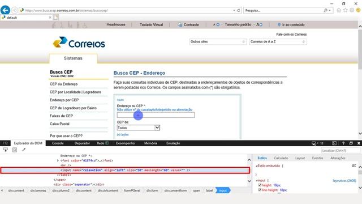362x204 pixels.
Task: Switch to the Explorador do DOM tab
Action: click(x=28, y=143)
